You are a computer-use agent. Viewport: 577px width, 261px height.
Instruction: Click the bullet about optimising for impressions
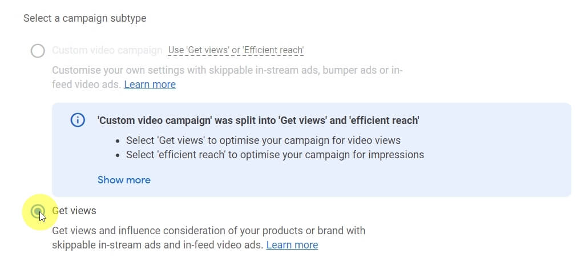tap(275, 154)
